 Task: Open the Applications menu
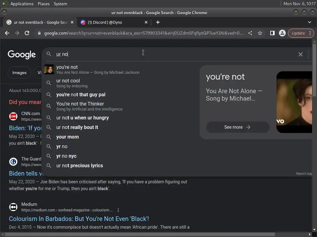point(22,4)
